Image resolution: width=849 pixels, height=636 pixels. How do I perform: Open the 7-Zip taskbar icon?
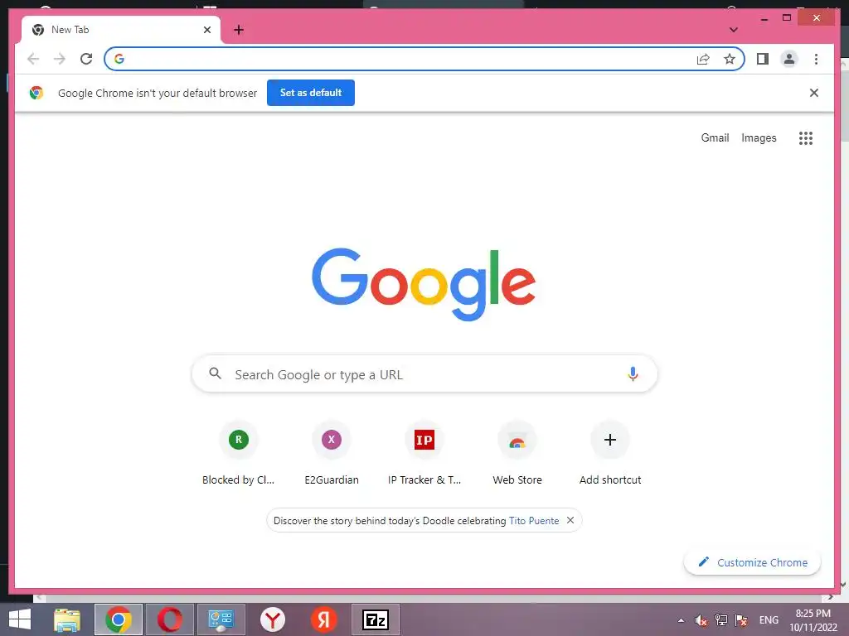coord(376,619)
